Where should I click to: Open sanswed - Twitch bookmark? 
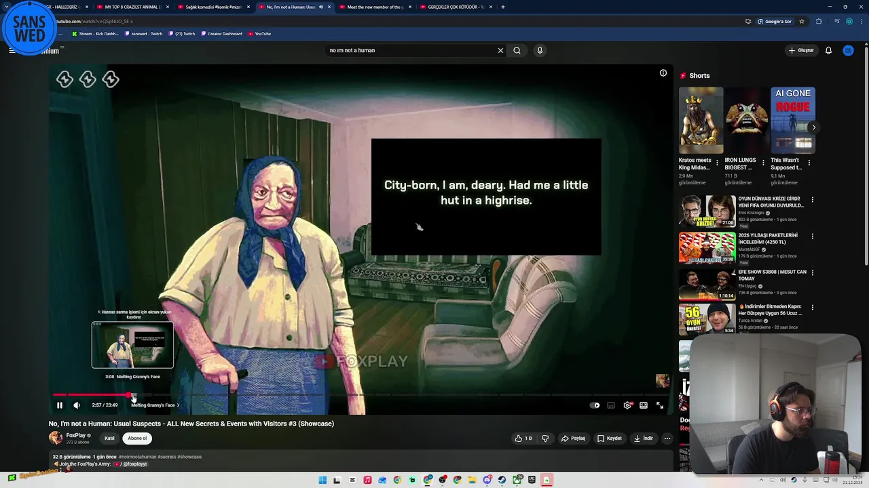[x=143, y=34]
